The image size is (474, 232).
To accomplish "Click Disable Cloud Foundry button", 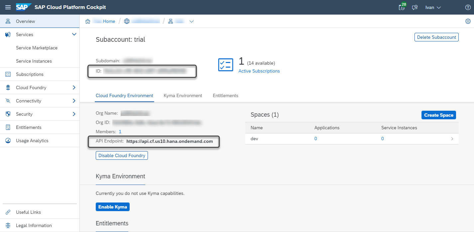I will pos(122,155).
